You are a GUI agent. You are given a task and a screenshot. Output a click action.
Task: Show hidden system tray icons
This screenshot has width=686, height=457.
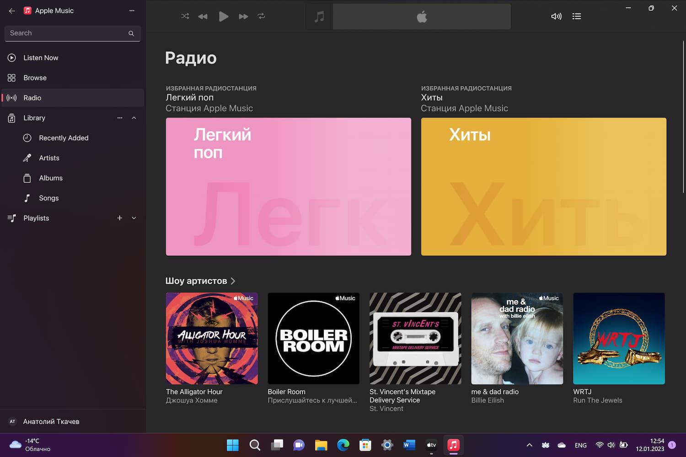[x=529, y=445]
